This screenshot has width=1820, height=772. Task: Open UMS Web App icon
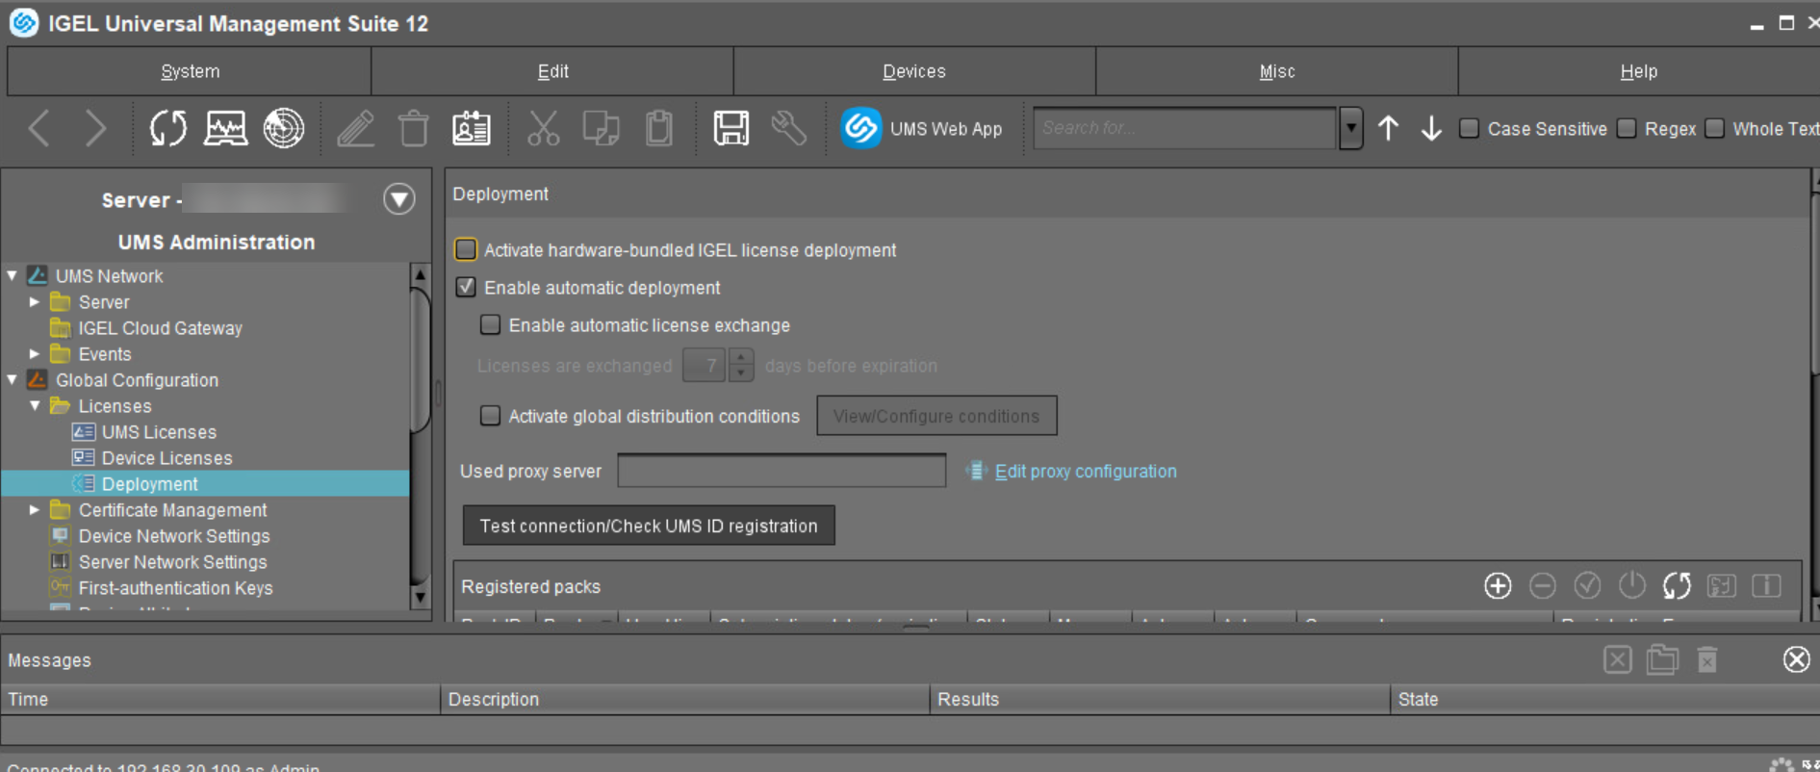tap(861, 128)
